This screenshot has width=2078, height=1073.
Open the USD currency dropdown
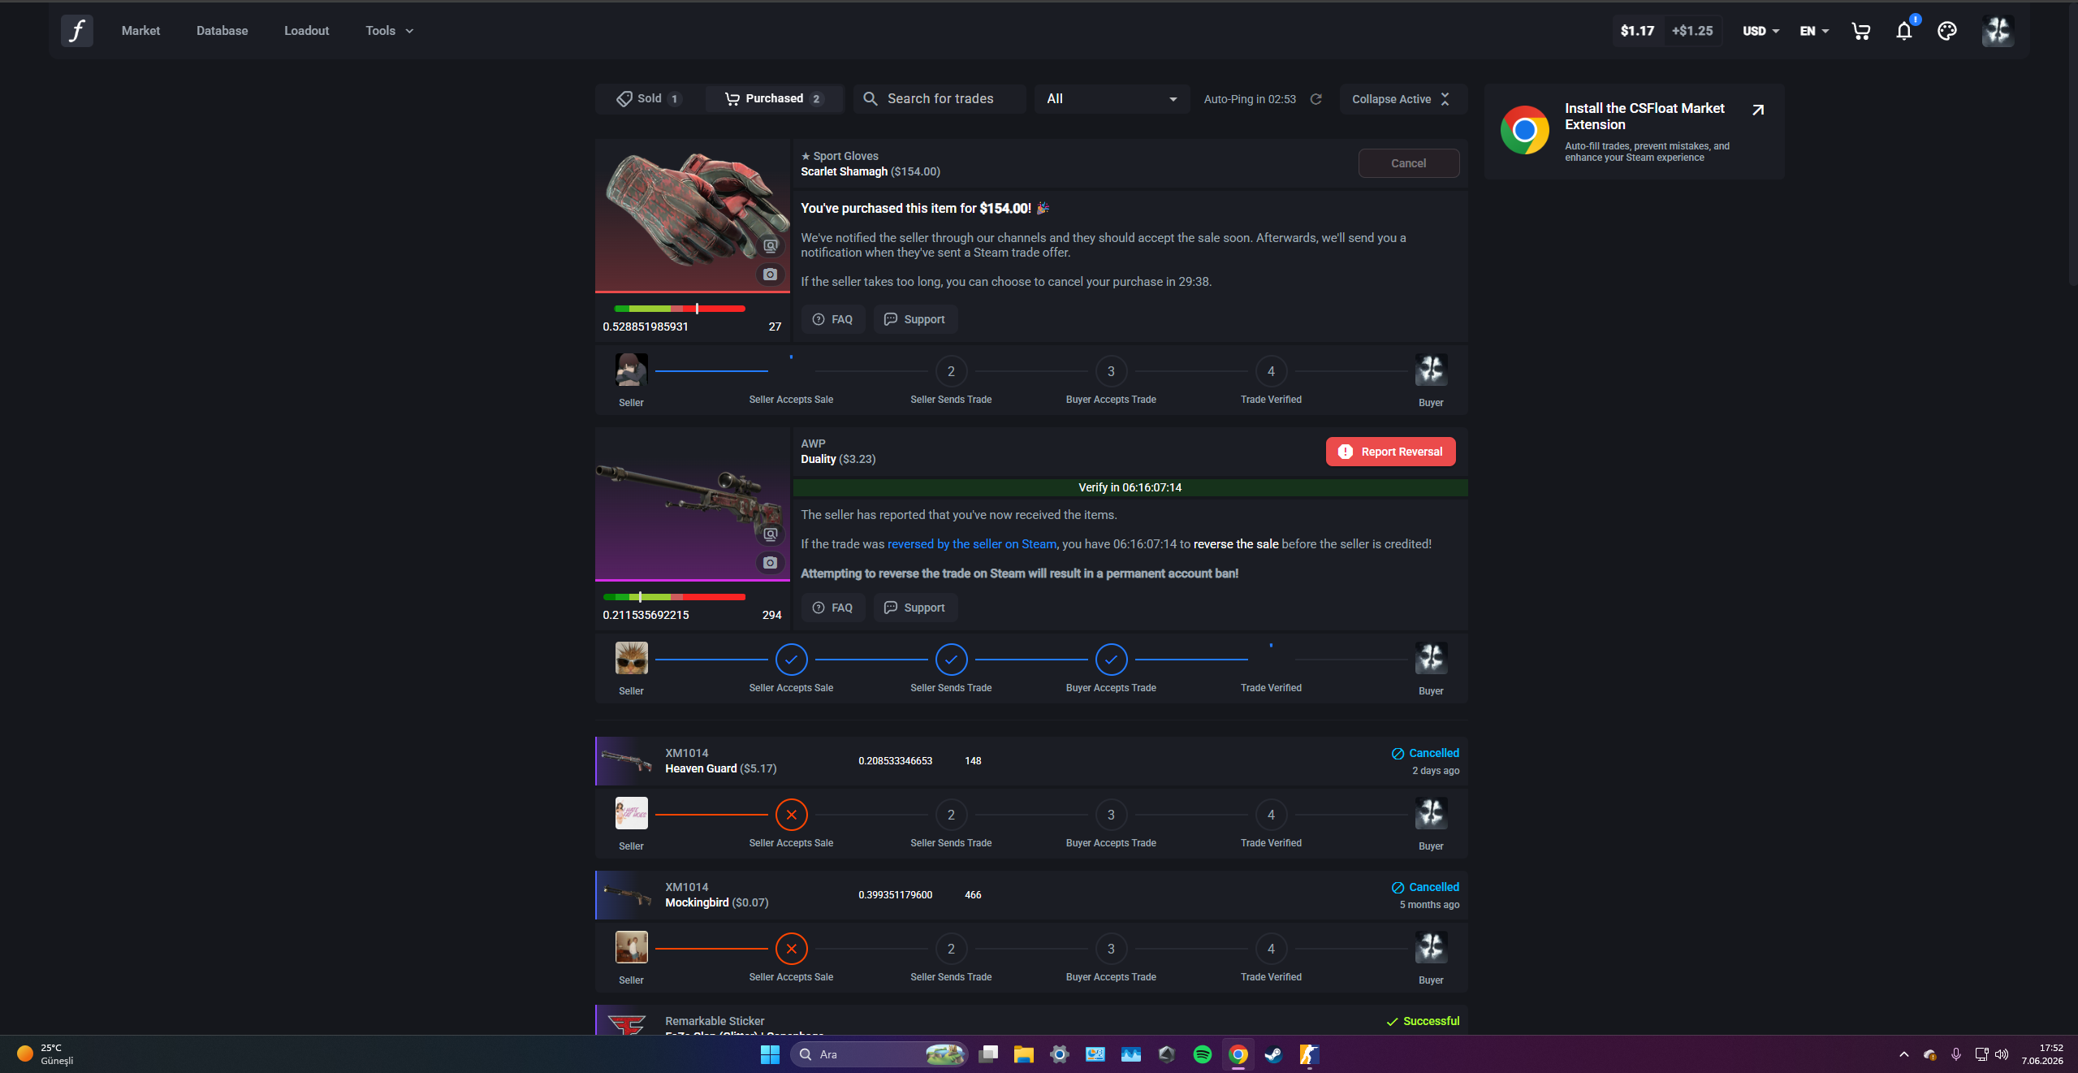(x=1760, y=31)
